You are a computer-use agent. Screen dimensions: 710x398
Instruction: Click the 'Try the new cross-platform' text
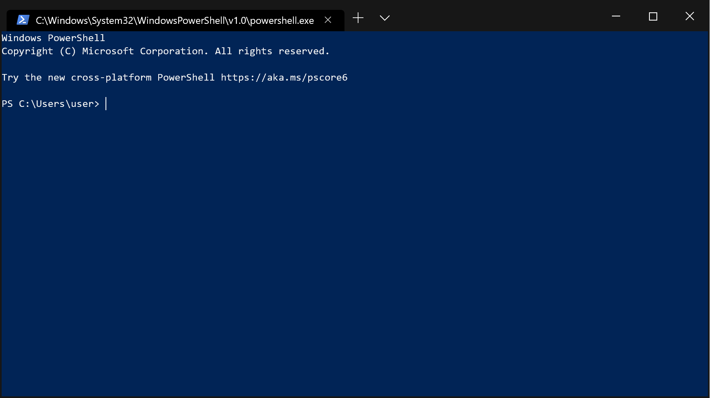click(x=77, y=77)
